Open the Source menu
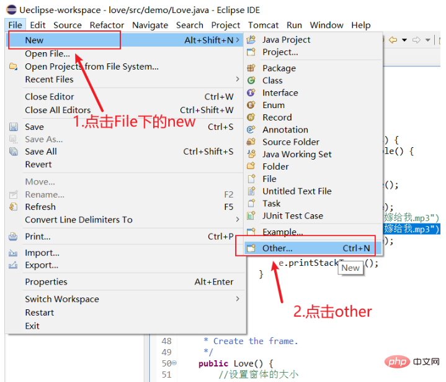 [68, 25]
